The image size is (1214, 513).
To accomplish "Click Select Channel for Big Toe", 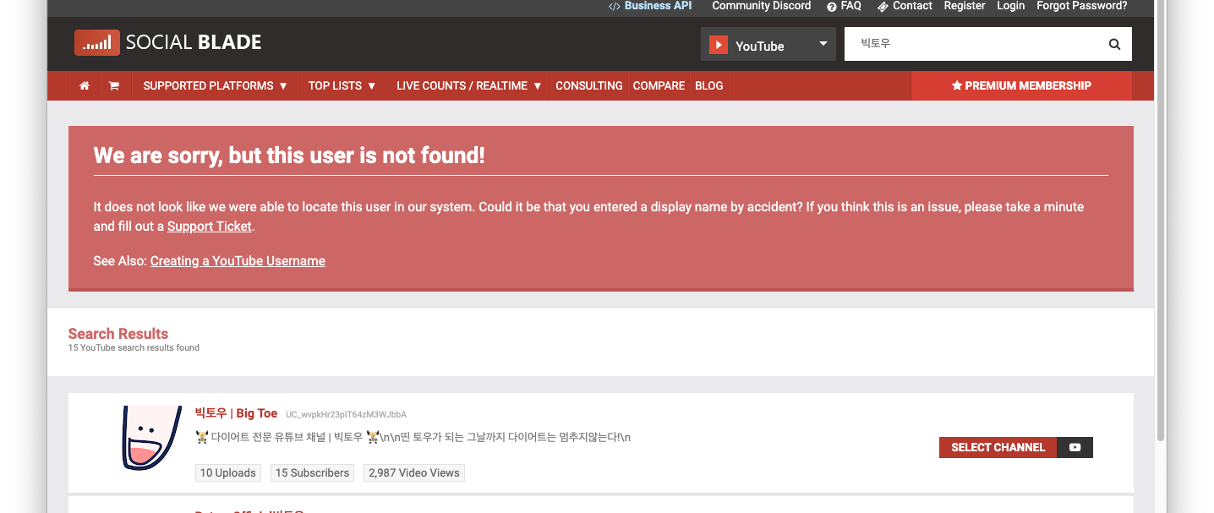I will tap(998, 447).
